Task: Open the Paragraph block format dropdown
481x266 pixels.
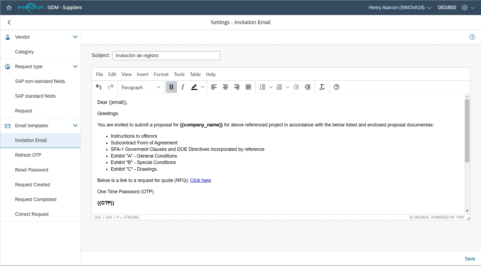Action: click(x=141, y=87)
